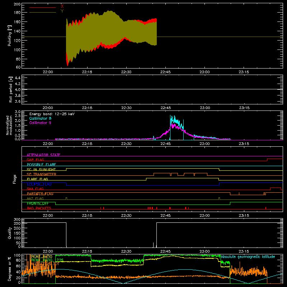Click the 300 tick on Quality axis
Viewport: 287px width, 287px height.
pyautogui.click(x=17, y=220)
